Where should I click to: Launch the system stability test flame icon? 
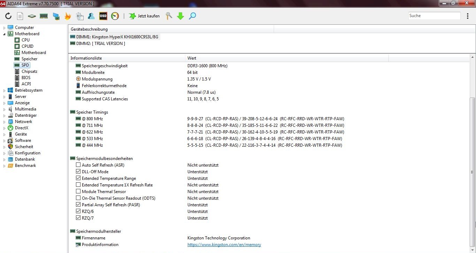pyautogui.click(x=68, y=16)
